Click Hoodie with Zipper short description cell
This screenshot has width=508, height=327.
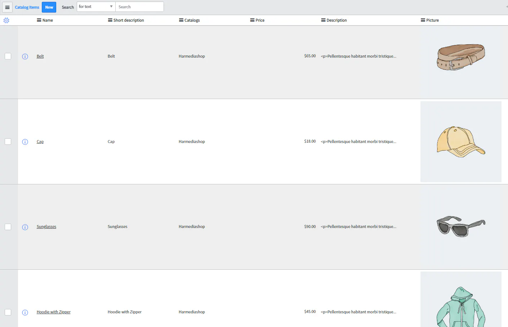[x=125, y=312]
